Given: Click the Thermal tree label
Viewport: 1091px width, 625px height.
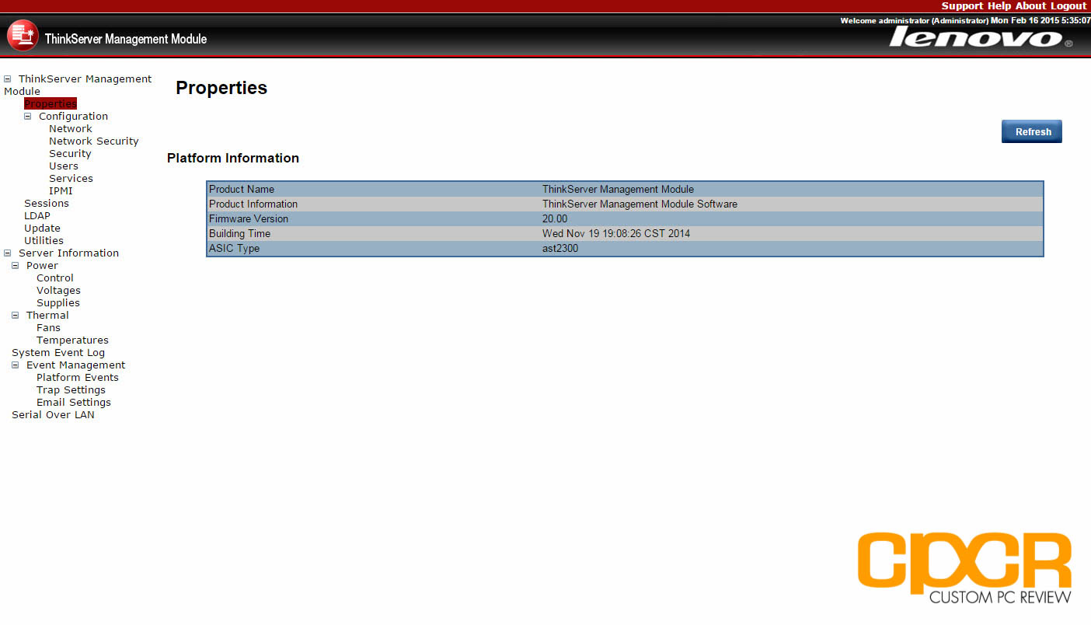Looking at the screenshot, I should 47,316.
